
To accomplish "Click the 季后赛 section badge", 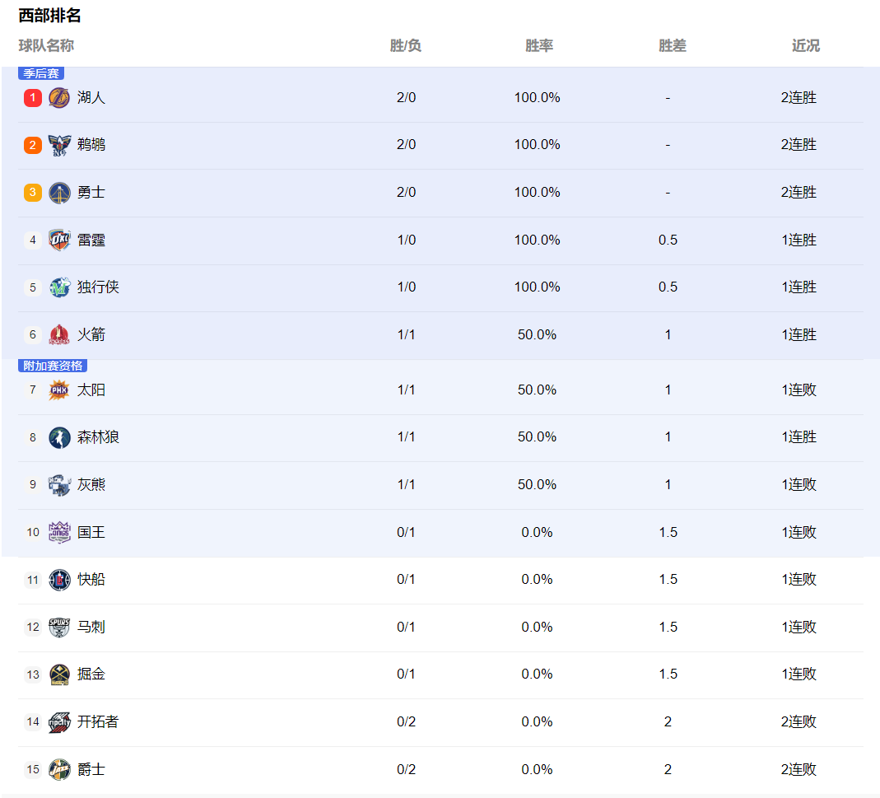I will coord(41,73).
